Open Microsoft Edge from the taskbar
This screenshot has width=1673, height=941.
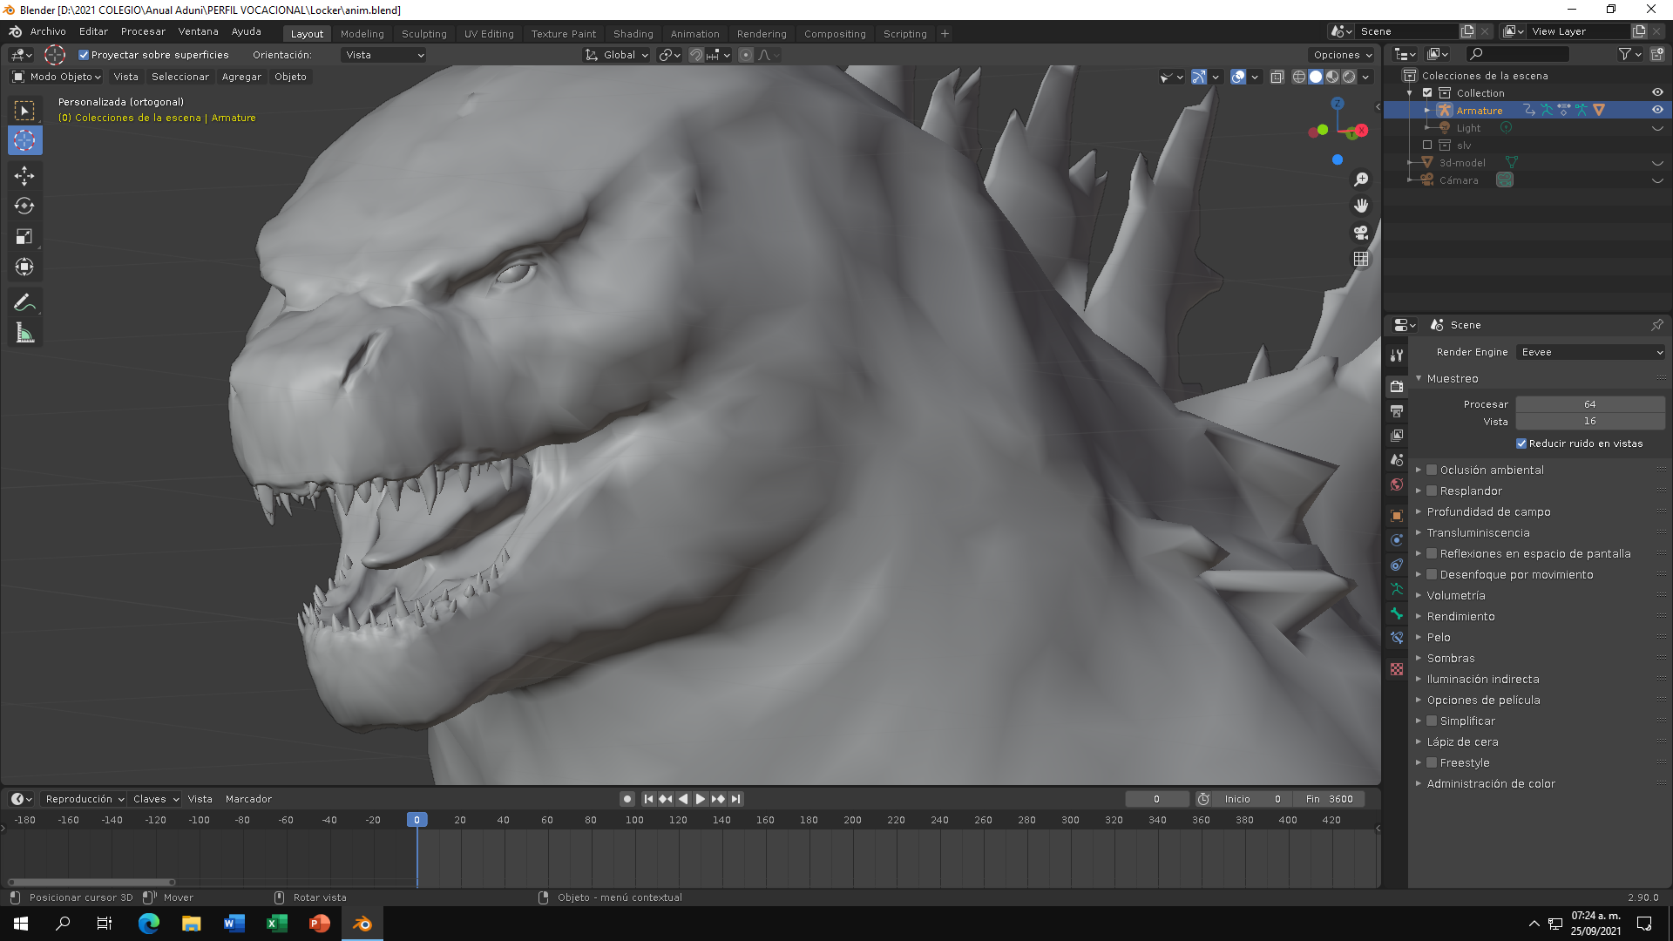(149, 924)
